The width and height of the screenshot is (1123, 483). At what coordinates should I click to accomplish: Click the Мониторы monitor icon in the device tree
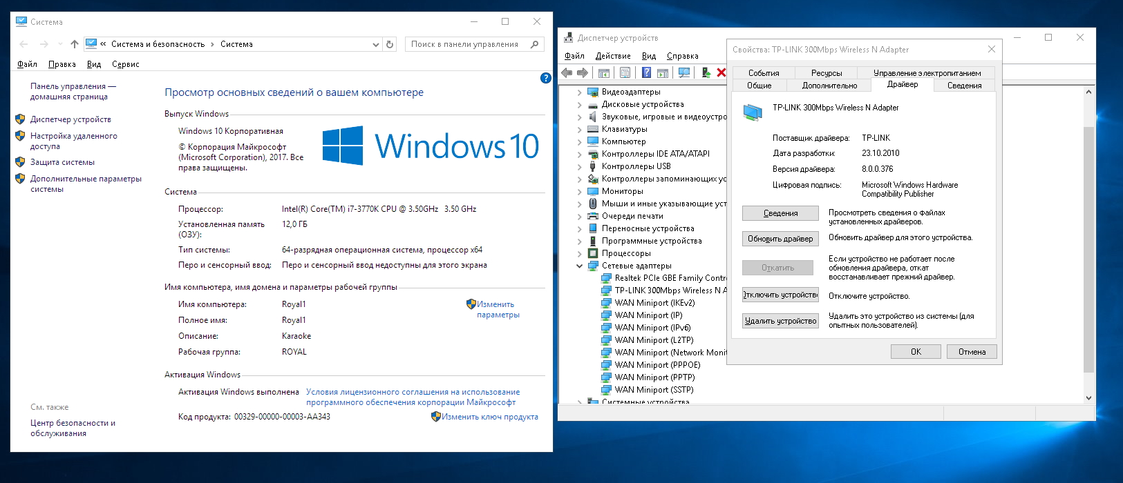[593, 191]
